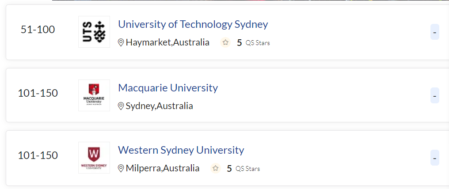Click the Macquarie University logo
449x189 pixels.
pos(94,95)
